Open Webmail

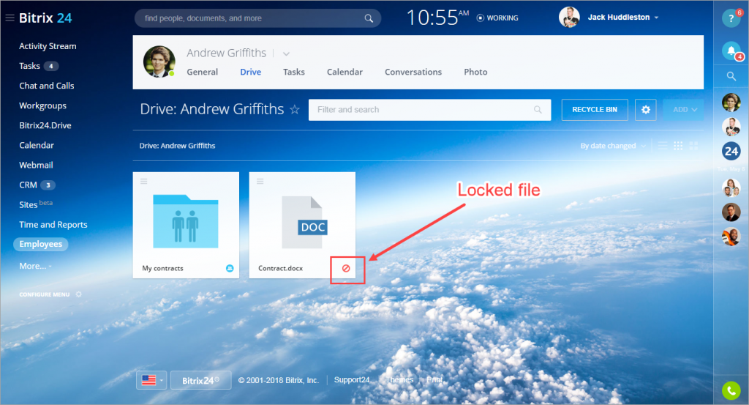click(36, 165)
